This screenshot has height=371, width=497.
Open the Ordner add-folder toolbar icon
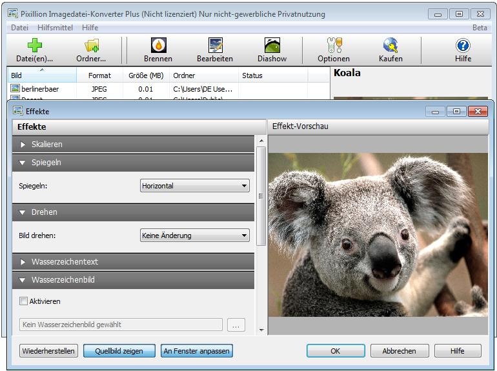tap(91, 46)
